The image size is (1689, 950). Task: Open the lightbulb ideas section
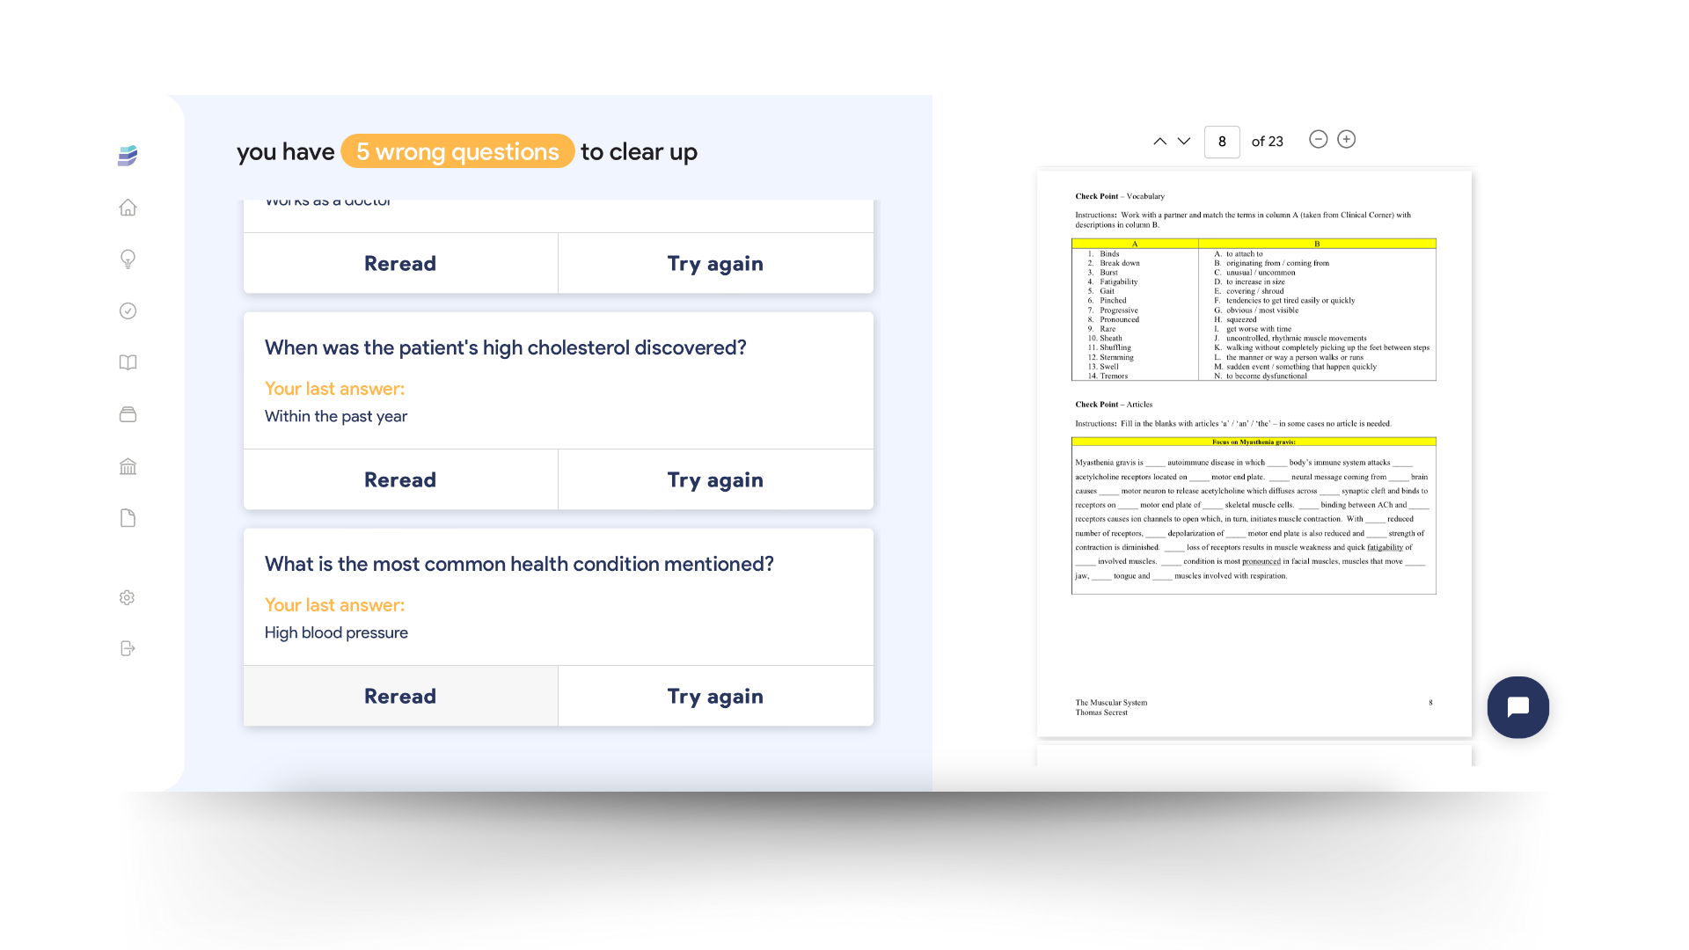tap(128, 259)
